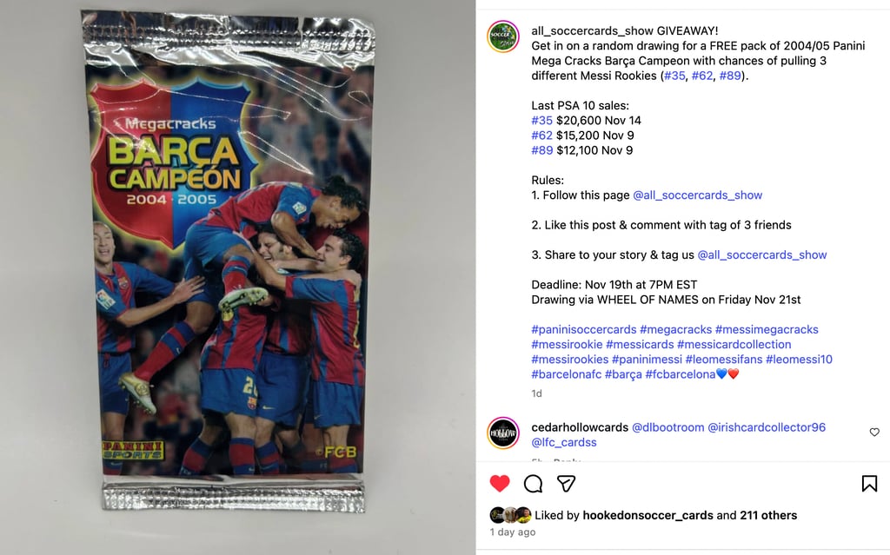Click @all_soccercards_show mention in rule 1
The width and height of the screenshot is (890, 555).
click(x=697, y=195)
